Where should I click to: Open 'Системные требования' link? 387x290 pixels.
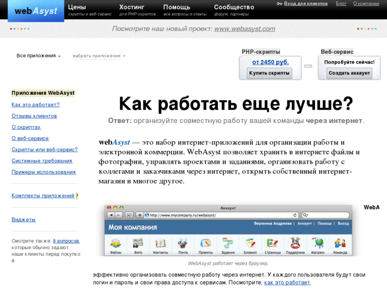tap(42, 161)
